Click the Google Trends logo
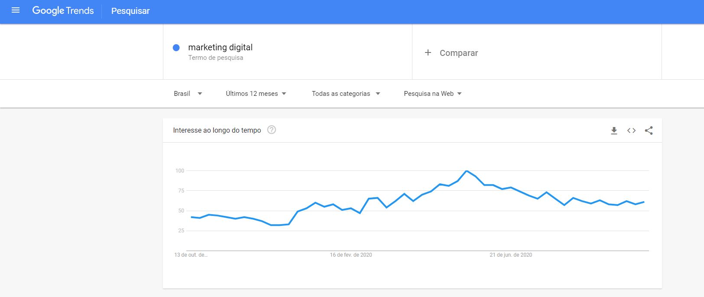 [63, 10]
